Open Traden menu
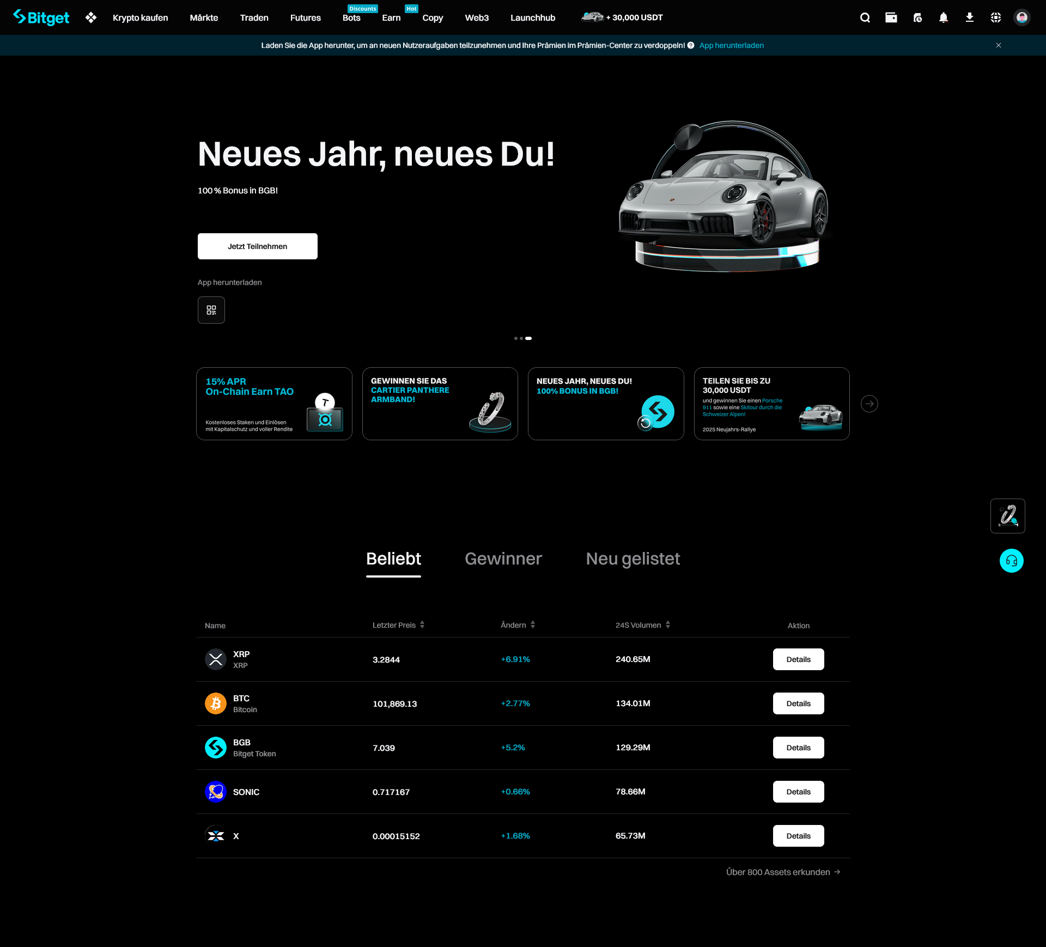This screenshot has height=947, width=1046. click(x=254, y=17)
